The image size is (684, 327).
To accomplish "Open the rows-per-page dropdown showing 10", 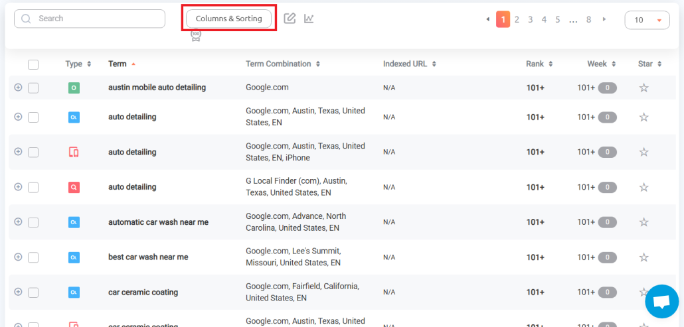I will tap(647, 20).
